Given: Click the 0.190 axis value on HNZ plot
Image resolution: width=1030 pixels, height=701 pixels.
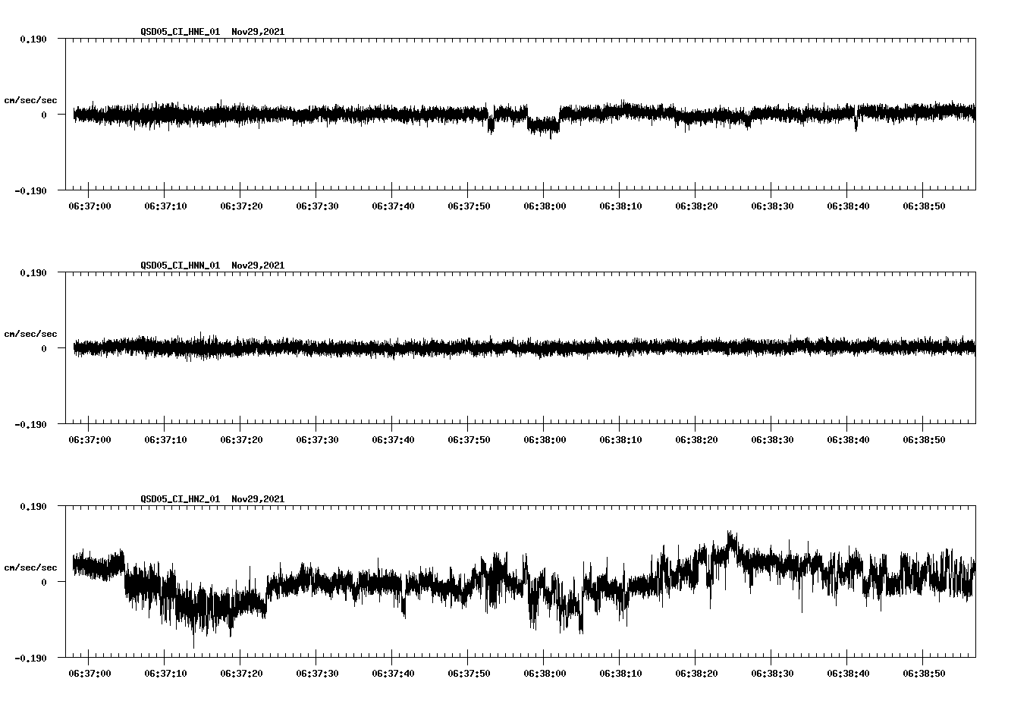Looking at the screenshot, I should click(x=33, y=506).
